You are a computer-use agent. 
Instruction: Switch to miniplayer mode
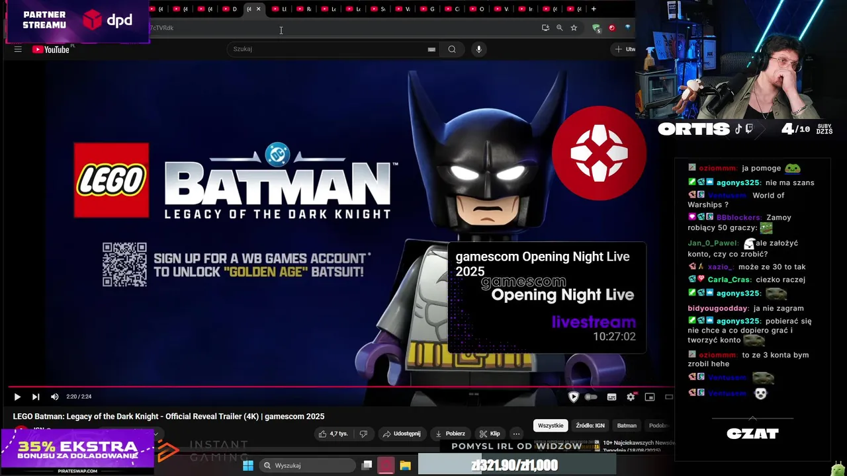[650, 397]
